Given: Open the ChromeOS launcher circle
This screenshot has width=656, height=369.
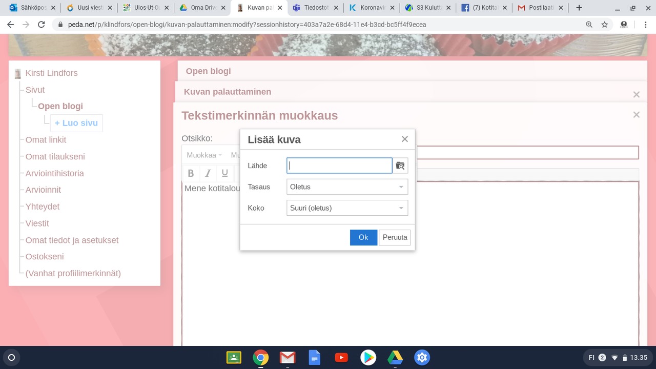Looking at the screenshot, I should pyautogui.click(x=12, y=357).
